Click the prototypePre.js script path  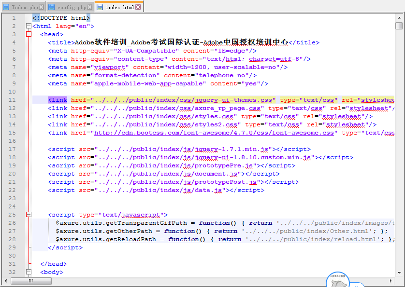[x=175, y=165]
